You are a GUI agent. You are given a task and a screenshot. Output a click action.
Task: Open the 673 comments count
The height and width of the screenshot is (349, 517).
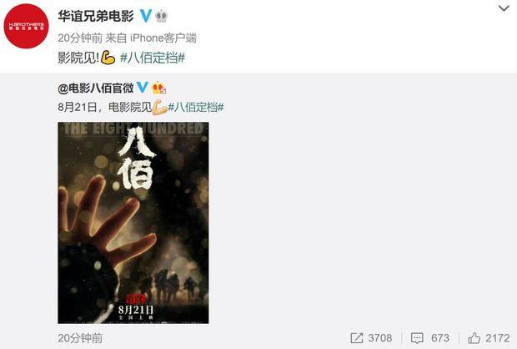(x=440, y=338)
